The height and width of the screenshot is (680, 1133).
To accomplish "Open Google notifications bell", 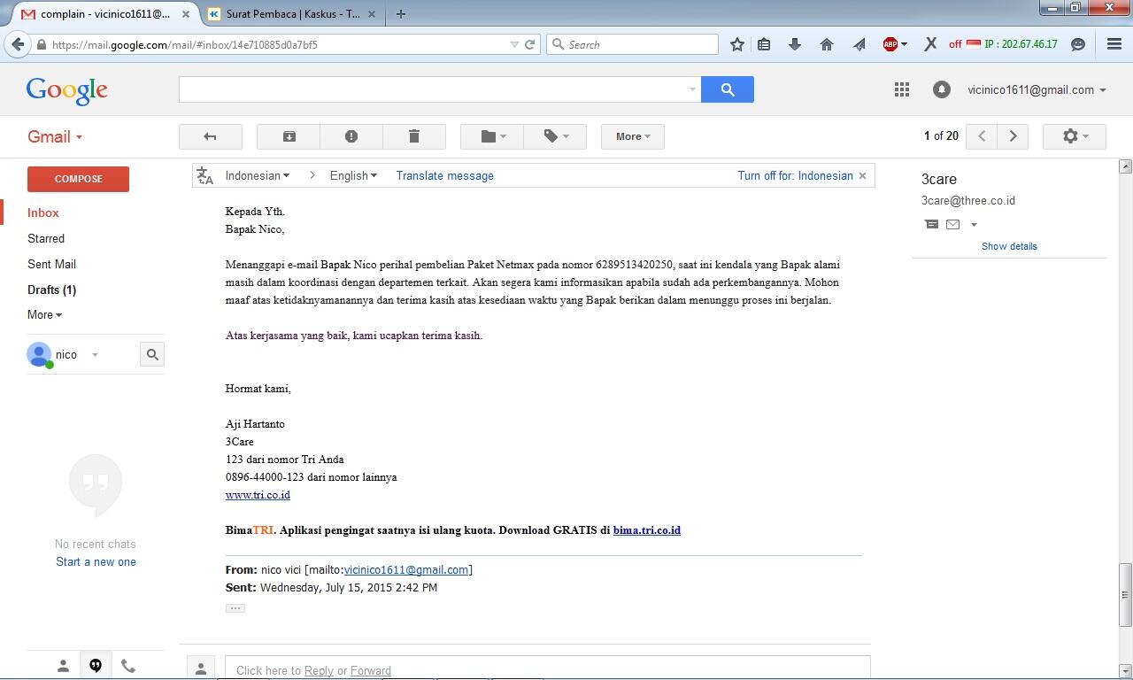I will [942, 89].
